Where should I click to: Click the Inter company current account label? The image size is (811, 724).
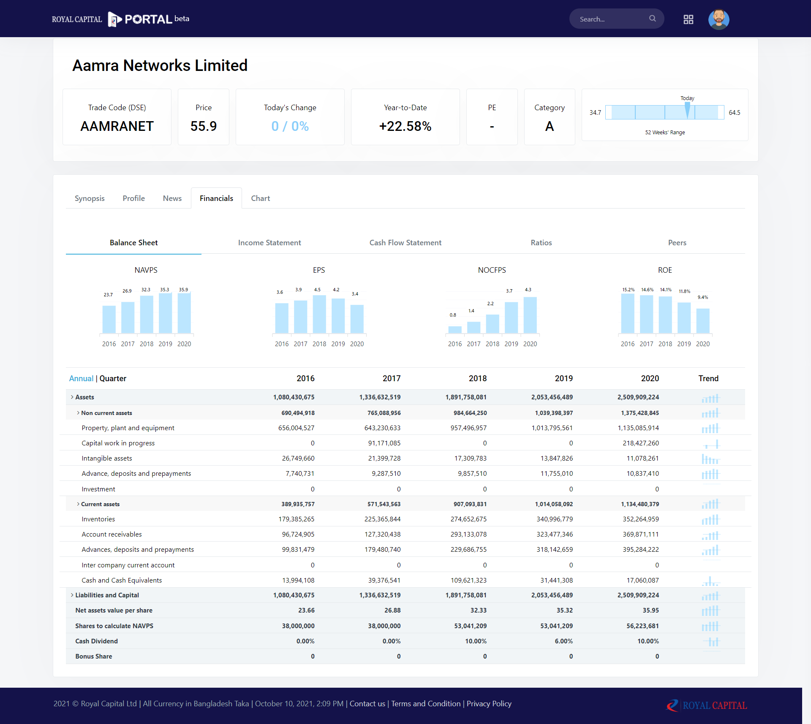(128, 565)
